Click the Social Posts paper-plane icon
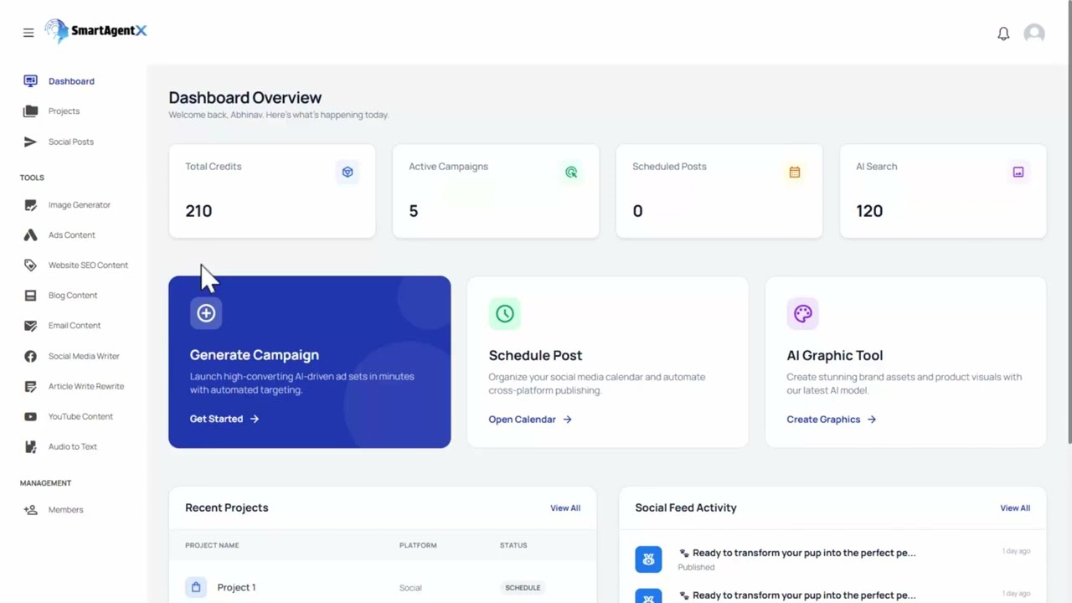 coord(30,142)
